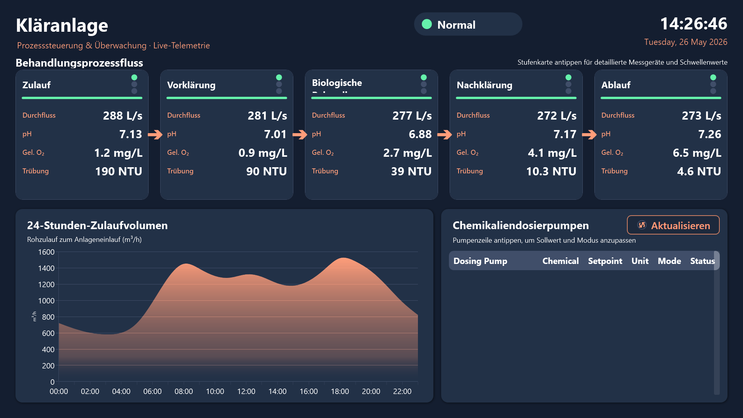The width and height of the screenshot is (743, 418).
Task: Sort by the Setpoint column header
Action: (x=605, y=261)
